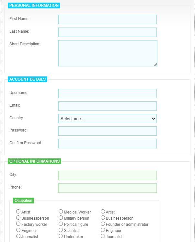Click the Short Description resize handle
The width and height of the screenshot is (195, 242).
click(x=155, y=64)
